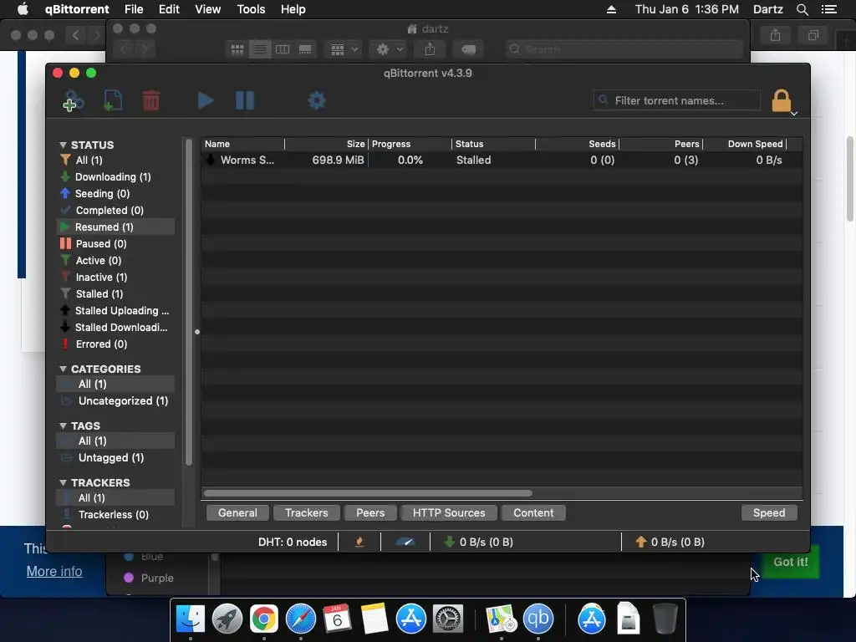
Task: Open Options via the gear icon
Action: pos(317,100)
